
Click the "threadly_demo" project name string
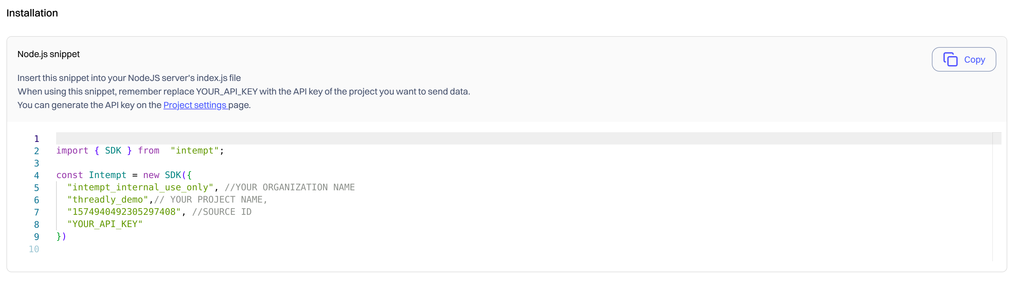coord(108,200)
